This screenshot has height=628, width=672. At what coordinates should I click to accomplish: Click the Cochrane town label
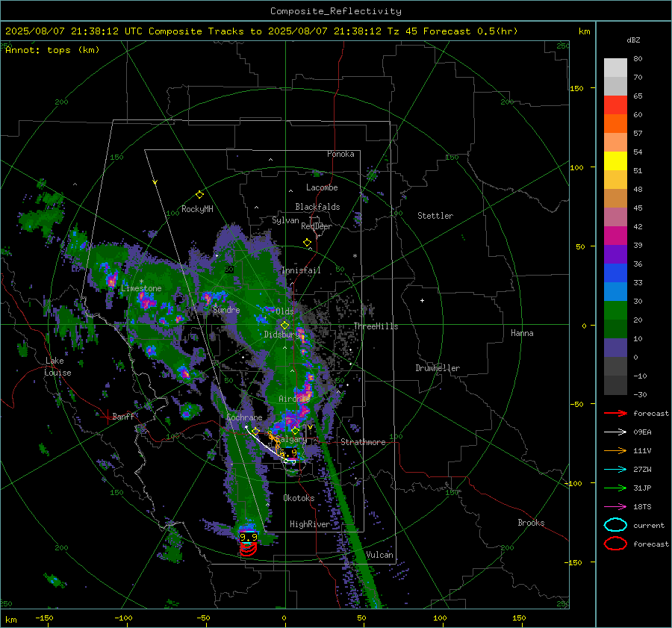[x=244, y=417]
